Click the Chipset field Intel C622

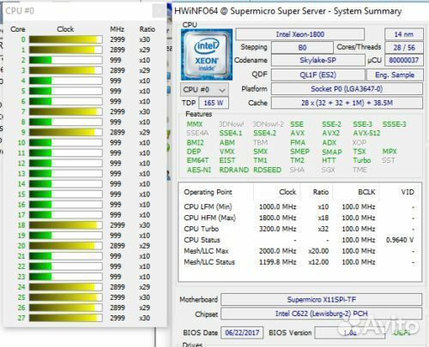(321, 314)
